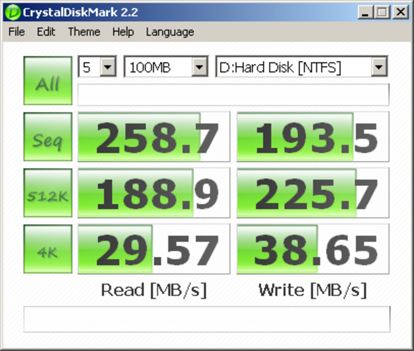The image size is (414, 351).
Task: Open the Language menu
Action: point(170,32)
